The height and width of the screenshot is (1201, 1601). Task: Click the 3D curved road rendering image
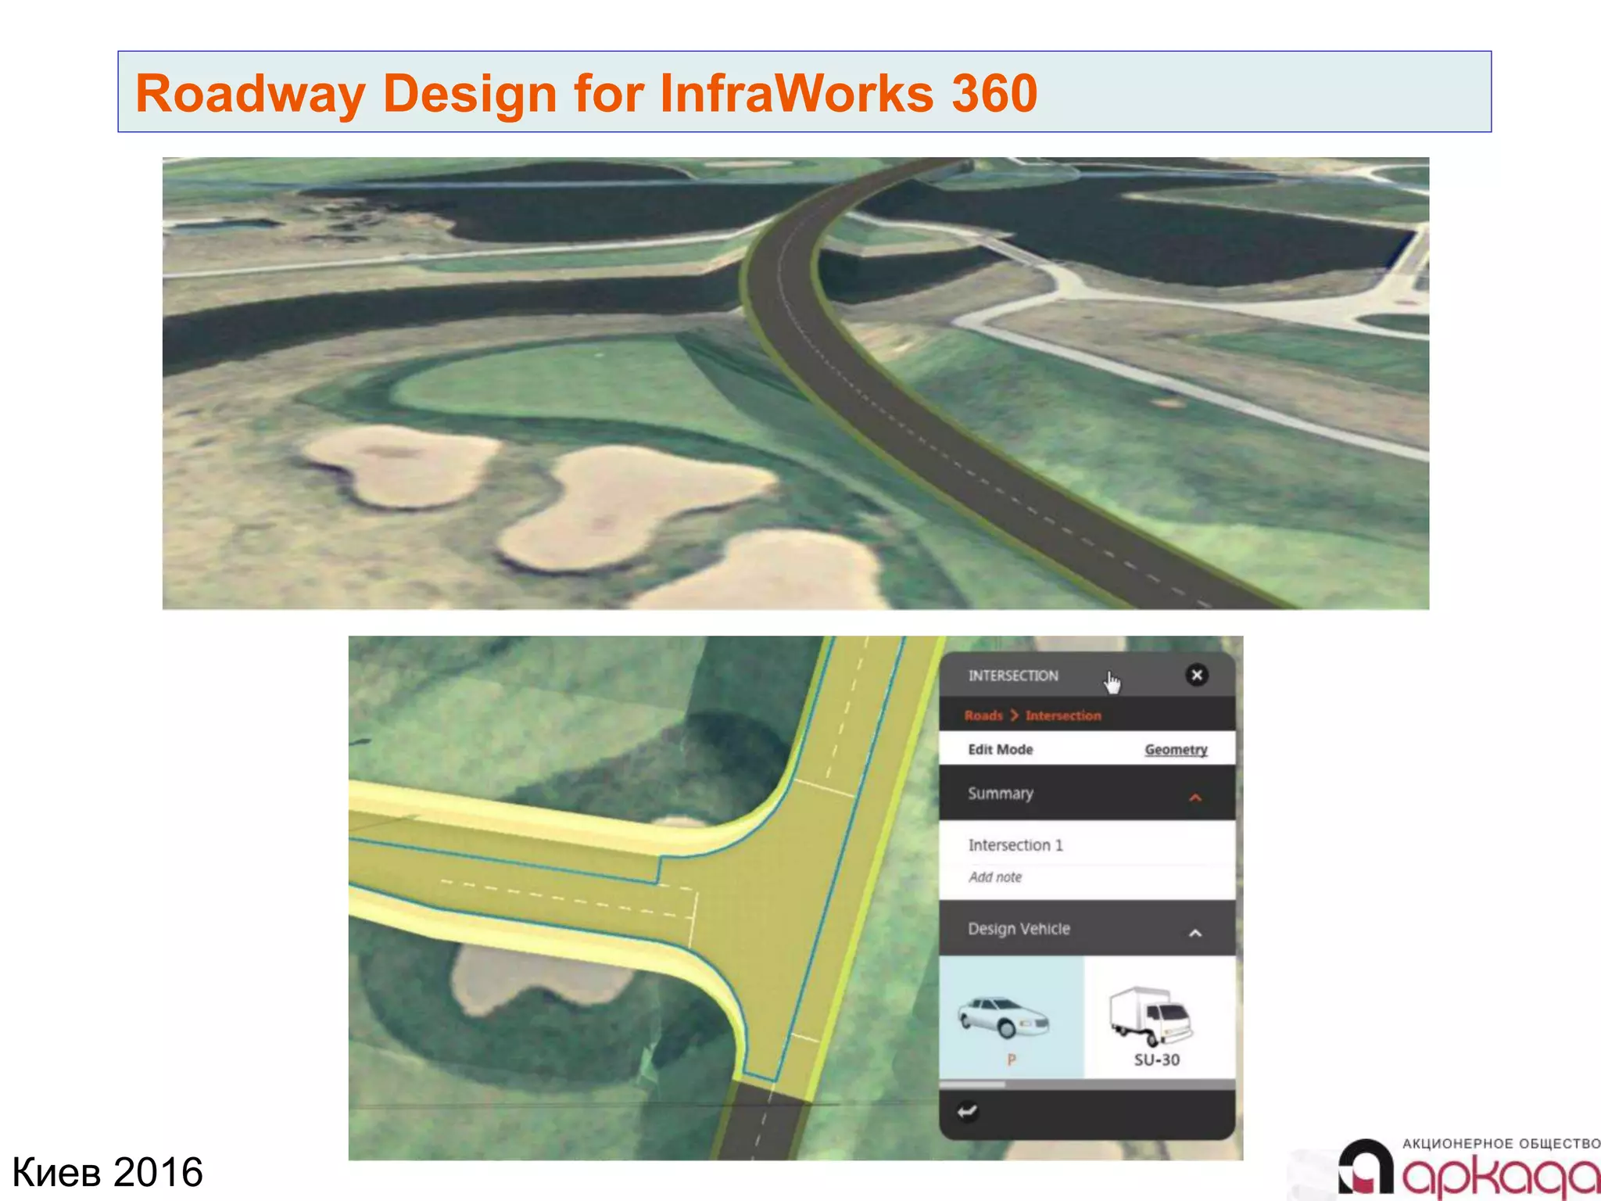[x=796, y=383]
